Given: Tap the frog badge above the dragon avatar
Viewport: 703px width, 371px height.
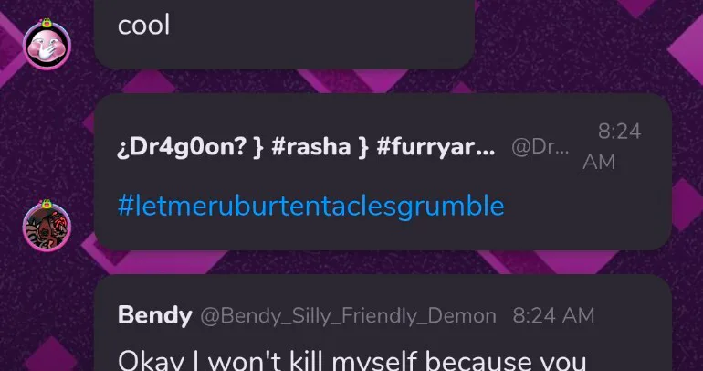Looking at the screenshot, I should coord(47,204).
